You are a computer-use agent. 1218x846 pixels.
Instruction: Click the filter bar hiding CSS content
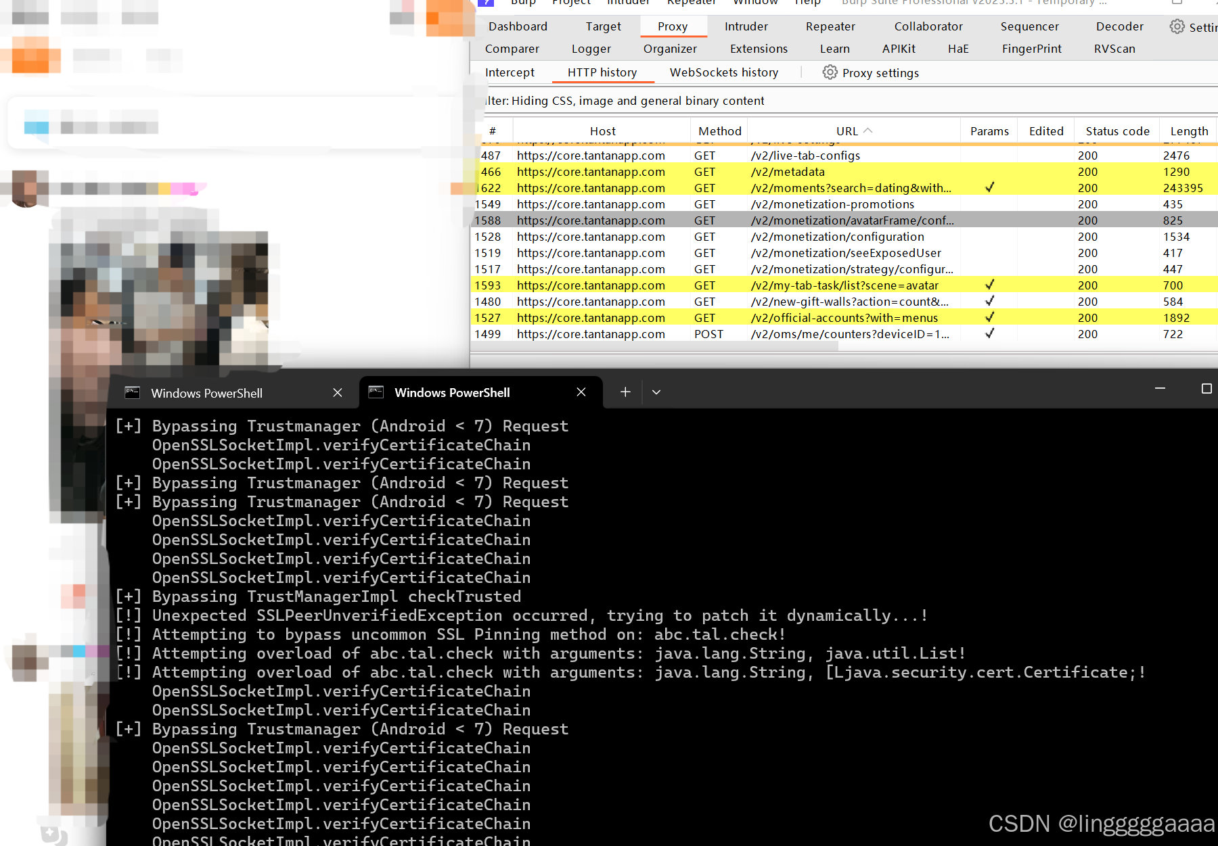point(849,101)
